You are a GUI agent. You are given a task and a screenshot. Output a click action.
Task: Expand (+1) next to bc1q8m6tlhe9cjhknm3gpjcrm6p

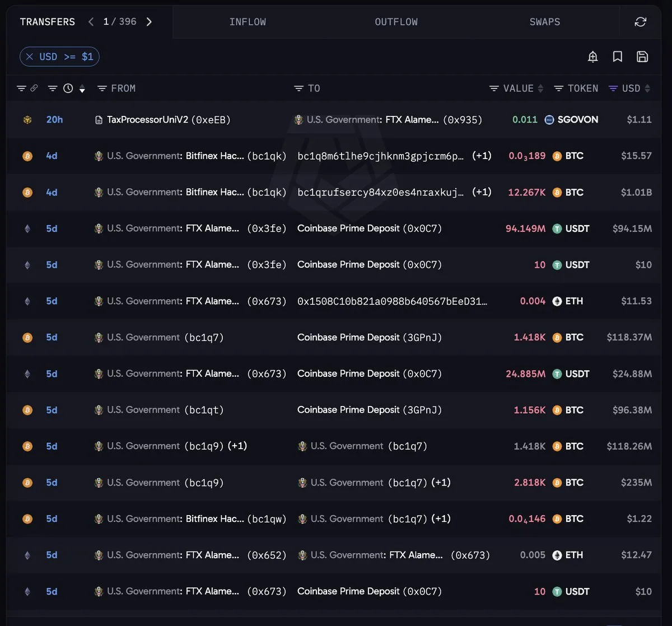click(x=482, y=156)
